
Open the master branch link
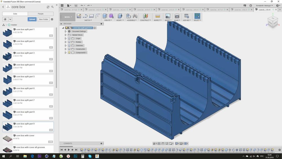(14, 25)
